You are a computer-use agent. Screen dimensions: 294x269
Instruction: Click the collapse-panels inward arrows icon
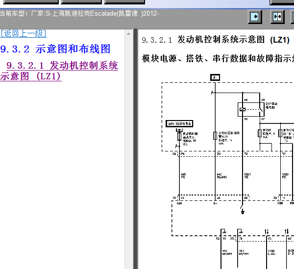pyautogui.click(x=277, y=17)
